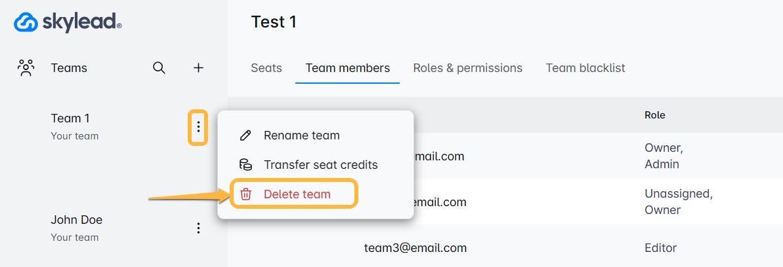This screenshot has width=783, height=267.
Task: Select Delete team from context menu
Action: click(x=297, y=194)
